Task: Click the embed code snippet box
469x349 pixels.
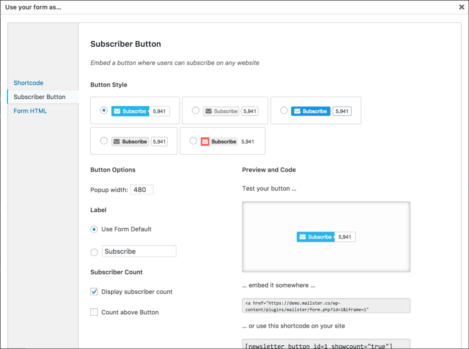Action: (x=326, y=306)
